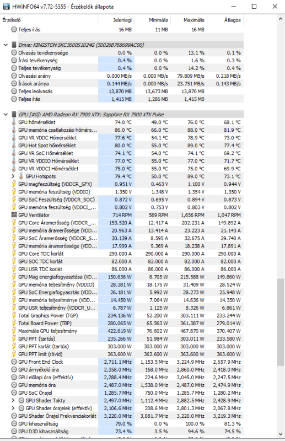Maximize the HWiNFO64 window
The width and height of the screenshot is (285, 441).
pyautogui.click(x=254, y=6)
